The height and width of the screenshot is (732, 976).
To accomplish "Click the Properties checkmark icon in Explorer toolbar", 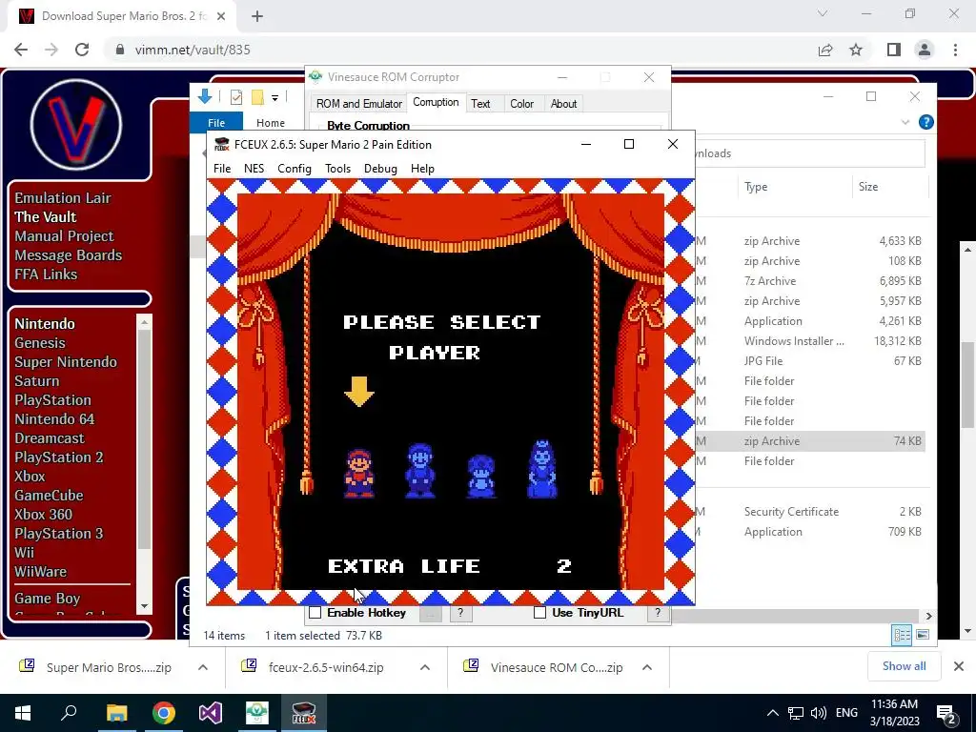I will (x=236, y=97).
